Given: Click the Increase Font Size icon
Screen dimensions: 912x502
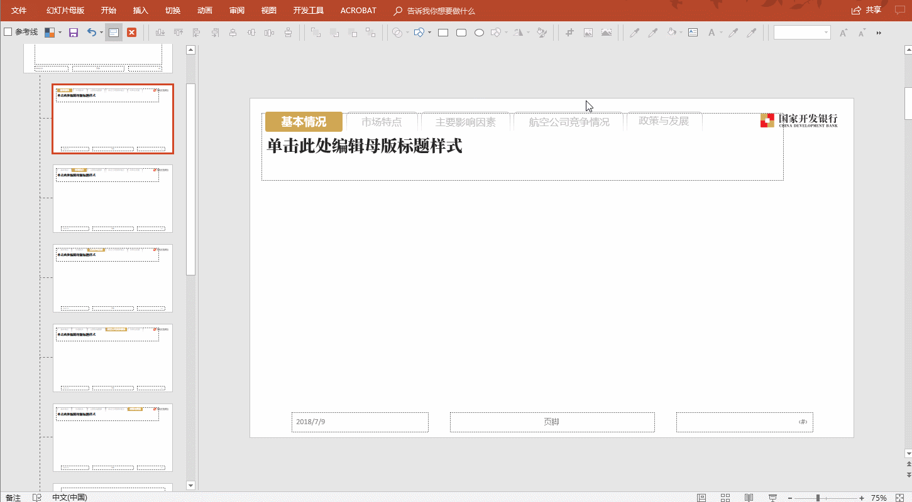Looking at the screenshot, I should pos(843,33).
